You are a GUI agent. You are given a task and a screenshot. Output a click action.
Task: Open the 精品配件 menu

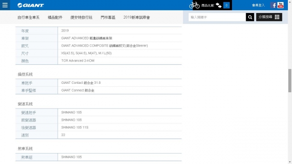(x=55, y=17)
